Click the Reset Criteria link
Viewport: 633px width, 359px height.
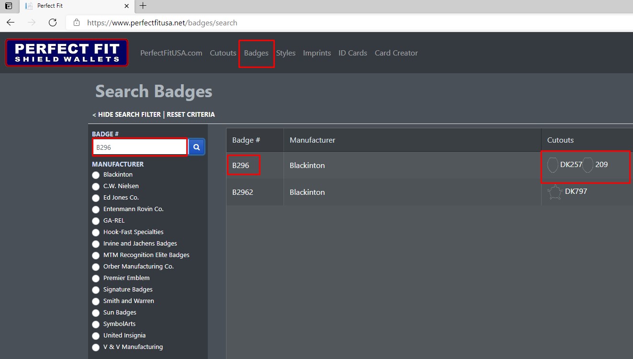191,114
